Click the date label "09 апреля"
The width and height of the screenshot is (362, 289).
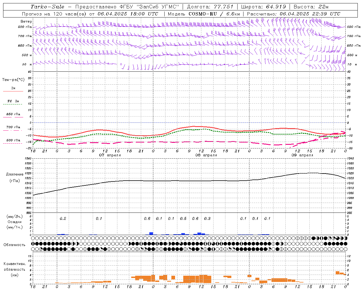302,155
